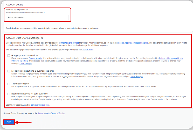Viewport: 193px width, 130px height.
Task: Click the 'Google Analytics is a business tool' notice
Action: coord(52,28)
